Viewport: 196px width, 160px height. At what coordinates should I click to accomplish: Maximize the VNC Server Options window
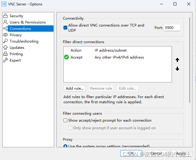pos(175,4)
